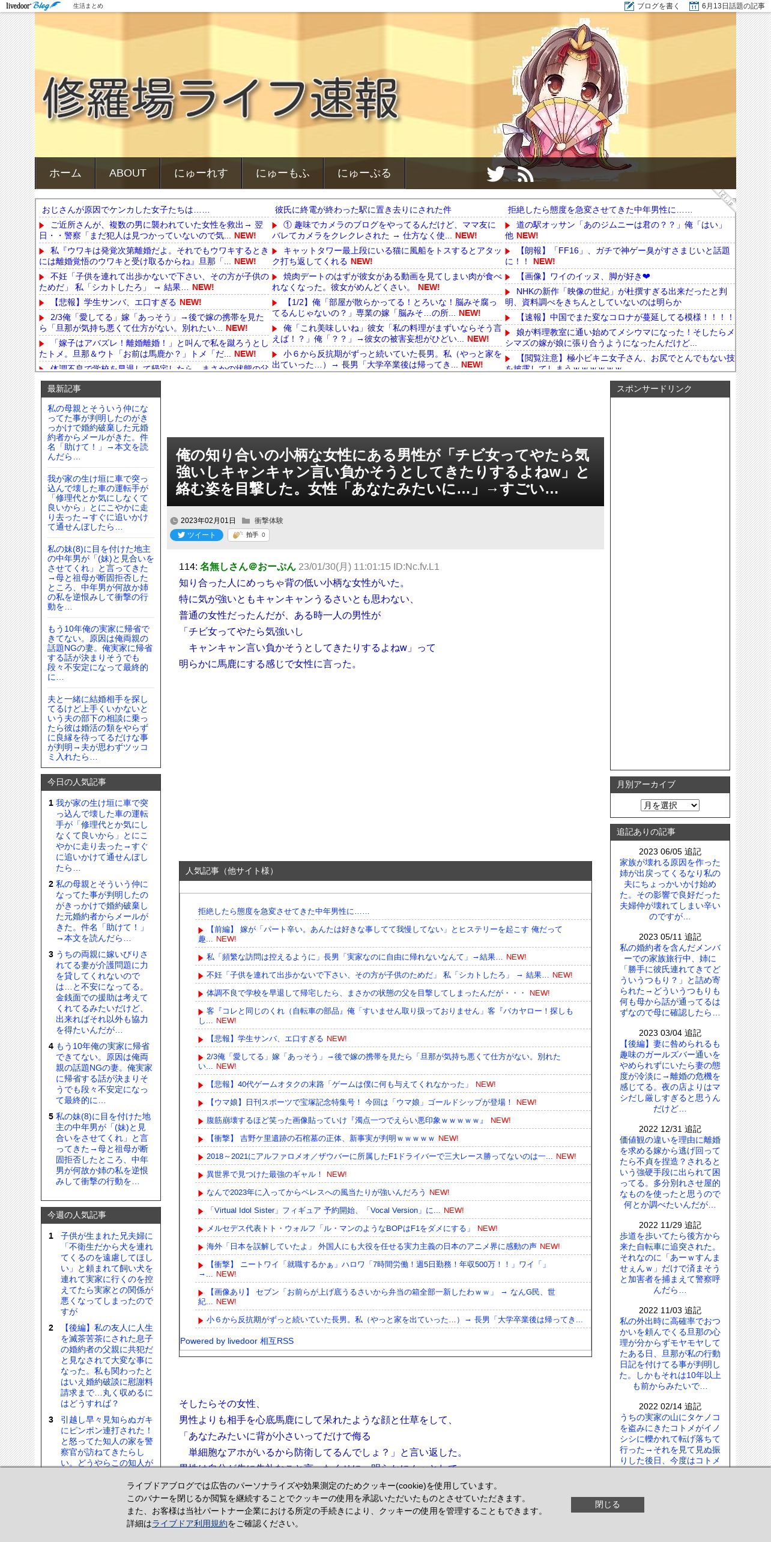Open headline キャットタワー最上段にいる猫に風船
Screen dimensions: 771x1542
pyautogui.click(x=387, y=256)
